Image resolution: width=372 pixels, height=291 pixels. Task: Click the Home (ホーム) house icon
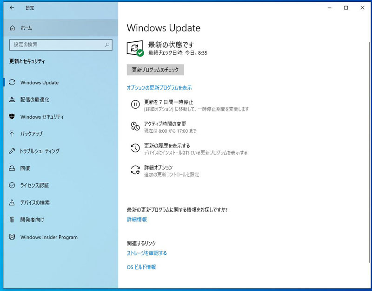coord(12,28)
